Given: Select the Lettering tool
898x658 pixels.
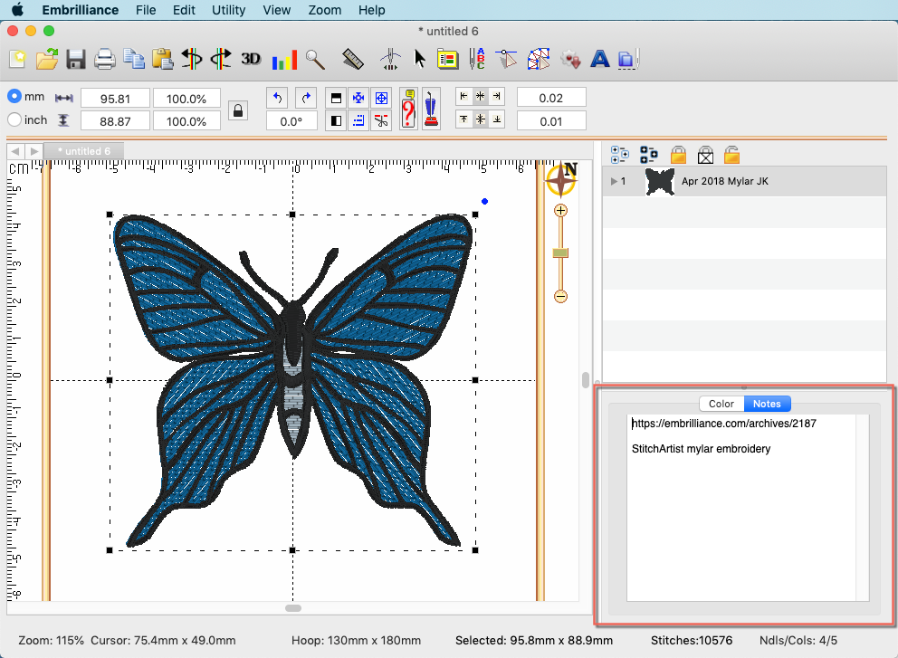Looking at the screenshot, I should coord(600,58).
